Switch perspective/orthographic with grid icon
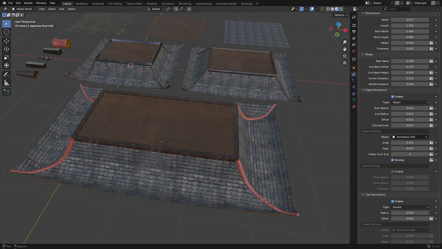Viewport: 442px width, 249px height. (344, 63)
